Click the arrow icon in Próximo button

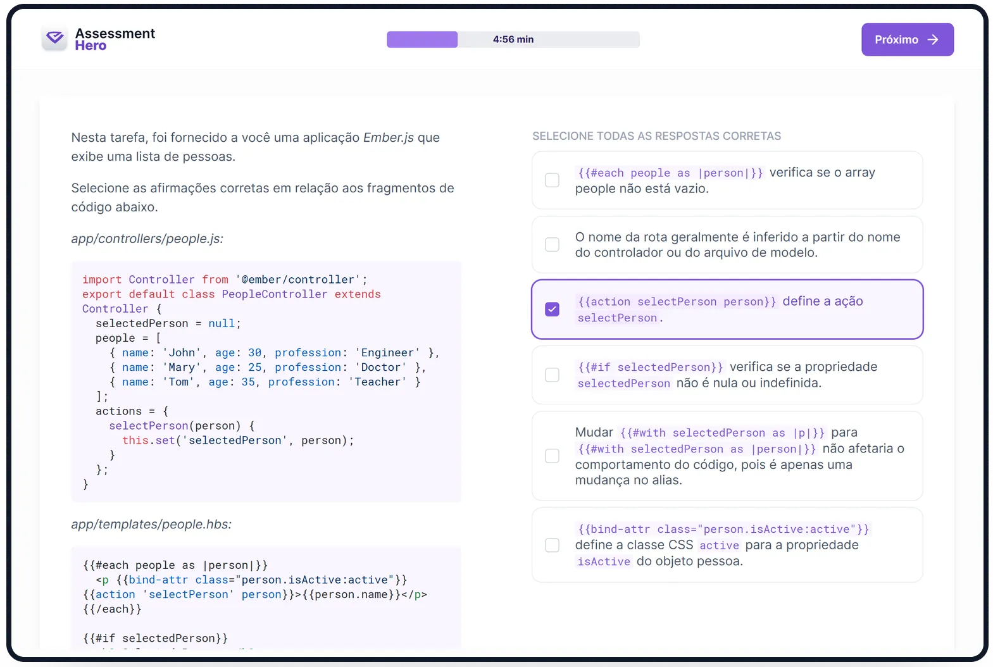(x=933, y=39)
